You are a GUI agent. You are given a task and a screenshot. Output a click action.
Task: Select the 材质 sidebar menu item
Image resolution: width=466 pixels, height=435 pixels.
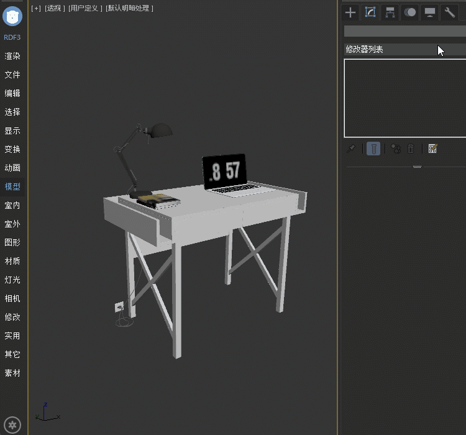click(12, 261)
